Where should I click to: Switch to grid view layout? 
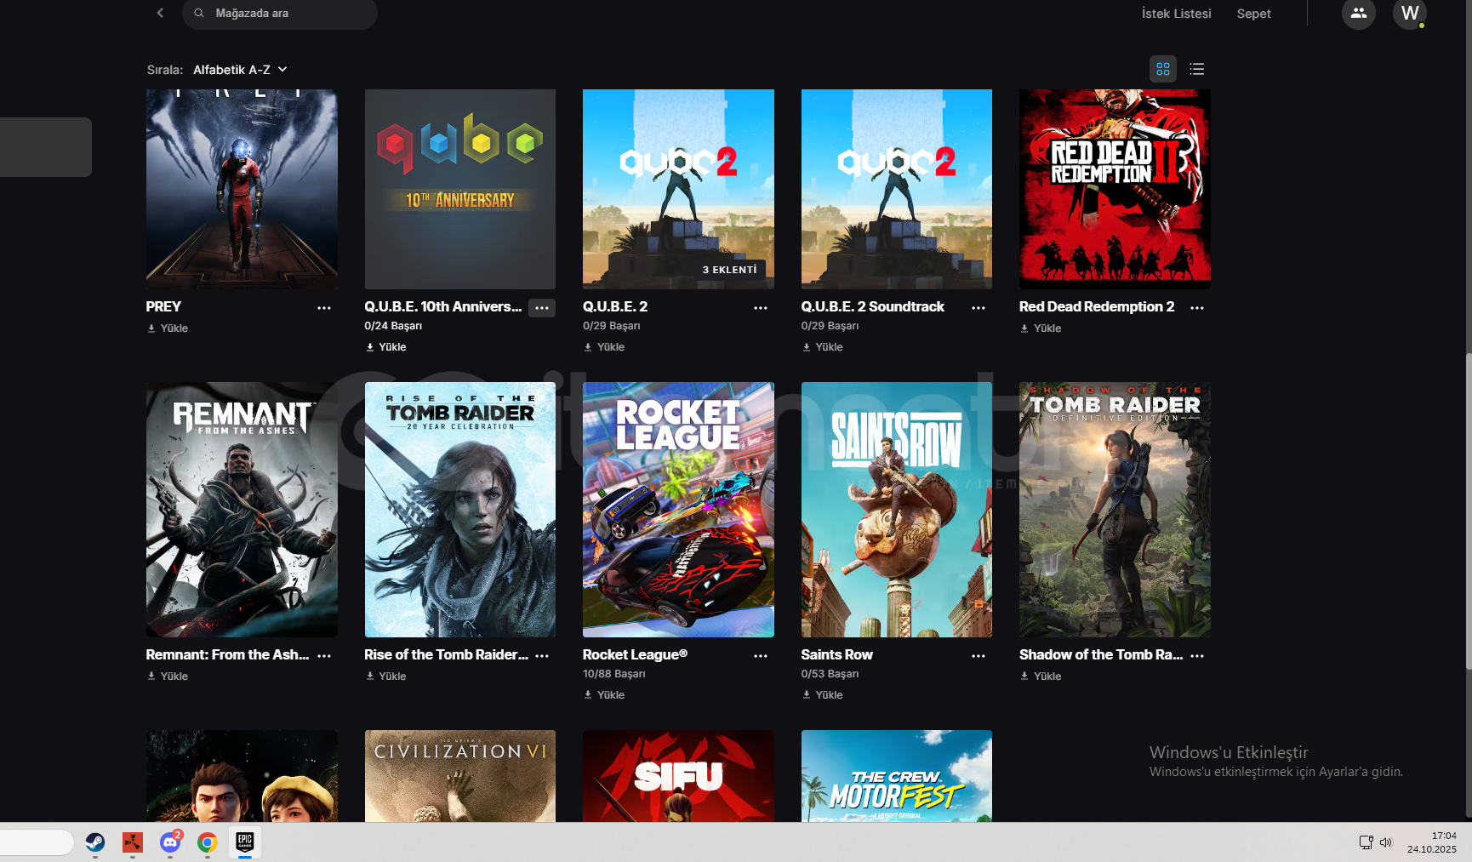[x=1162, y=69]
